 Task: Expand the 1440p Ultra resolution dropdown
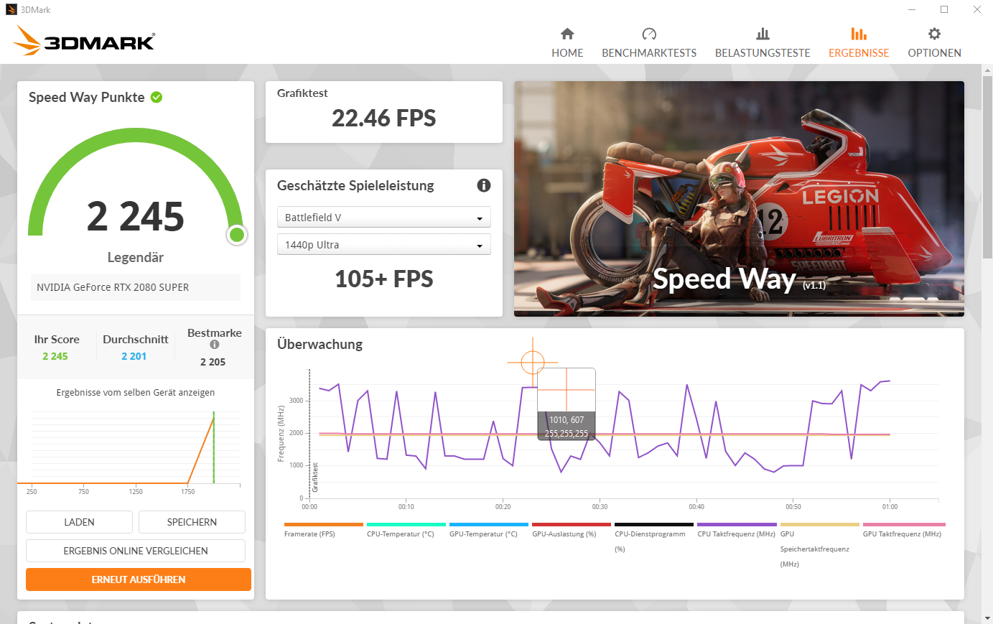pyautogui.click(x=384, y=244)
